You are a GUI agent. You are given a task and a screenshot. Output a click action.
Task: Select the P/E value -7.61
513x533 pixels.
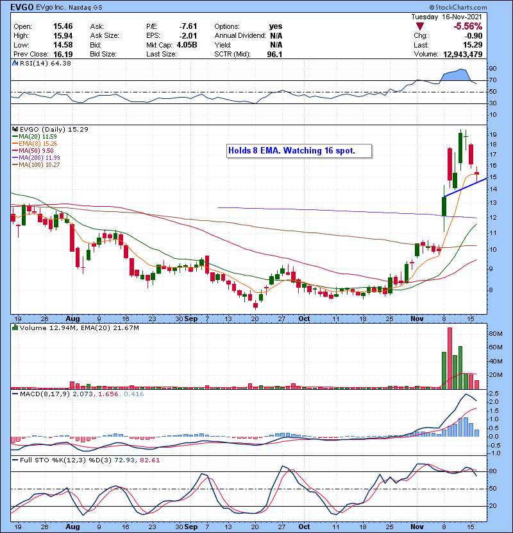click(x=188, y=26)
